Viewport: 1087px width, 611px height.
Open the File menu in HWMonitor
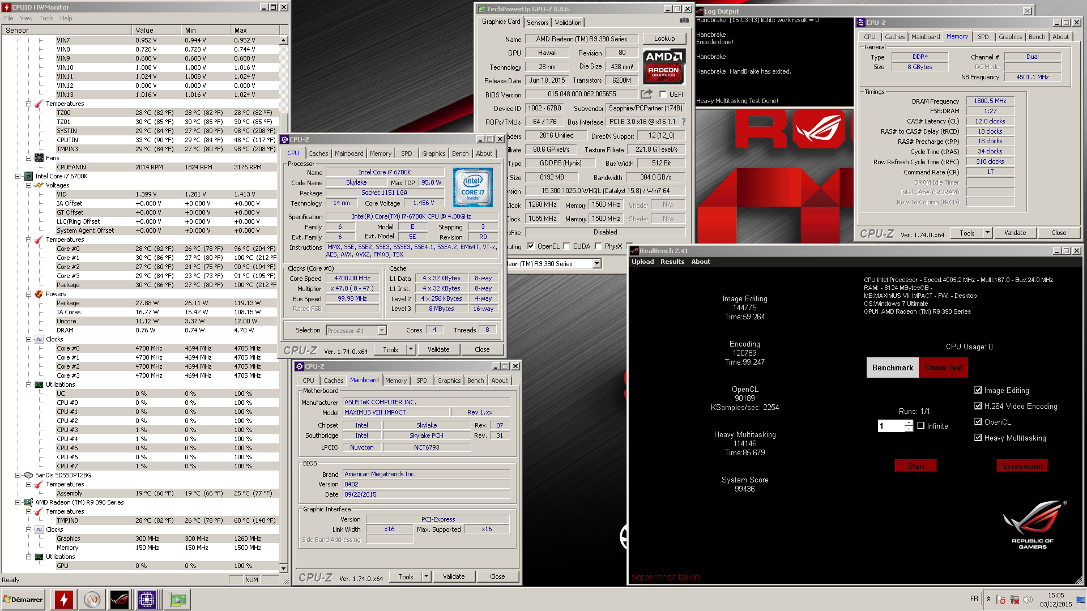point(8,18)
